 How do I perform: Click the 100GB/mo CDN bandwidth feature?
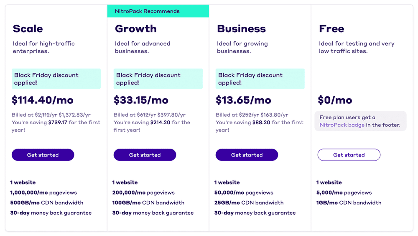click(148, 203)
